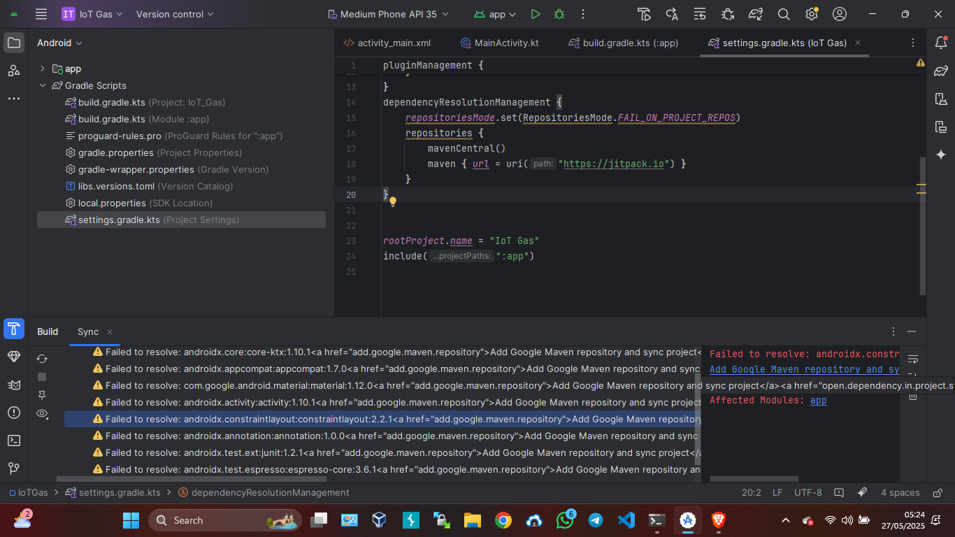Open local.properties in project tree
Image resolution: width=955 pixels, height=537 pixels.
pos(138,203)
